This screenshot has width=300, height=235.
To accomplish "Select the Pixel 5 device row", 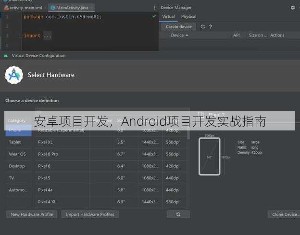I will pyautogui.click(x=111, y=178).
